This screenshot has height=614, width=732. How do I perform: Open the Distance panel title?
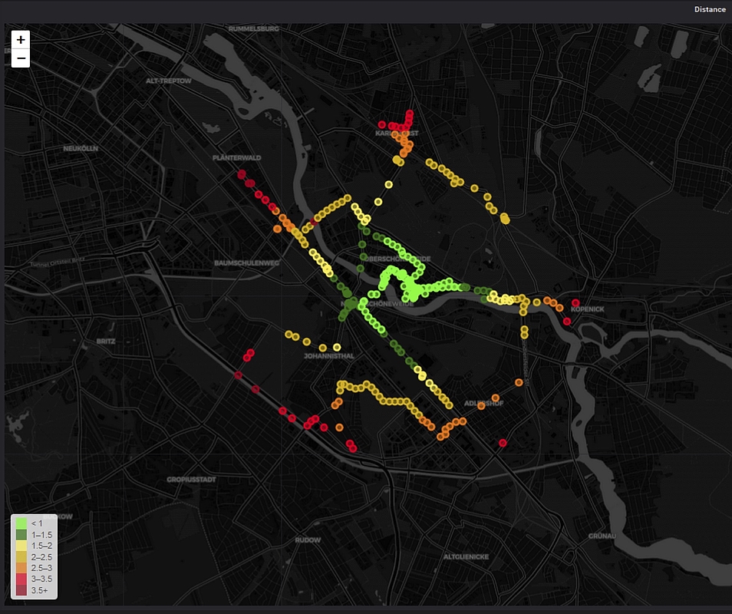pyautogui.click(x=710, y=9)
